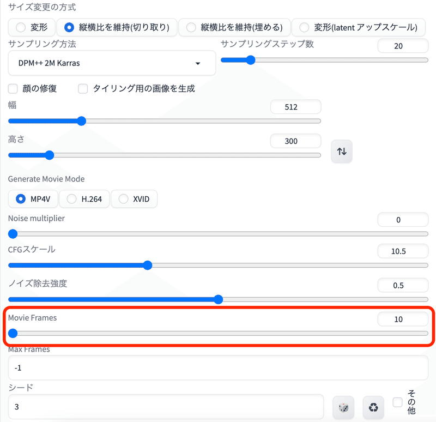Viewport: 436px width, 422px height.
Task: Click the Noise multiplier value field showing 0
Action: click(403, 220)
